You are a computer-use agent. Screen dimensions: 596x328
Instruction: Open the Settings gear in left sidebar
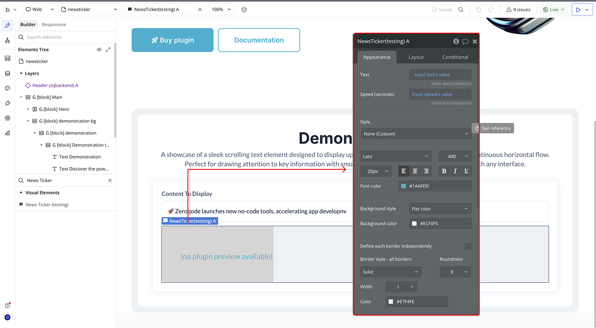click(x=7, y=118)
